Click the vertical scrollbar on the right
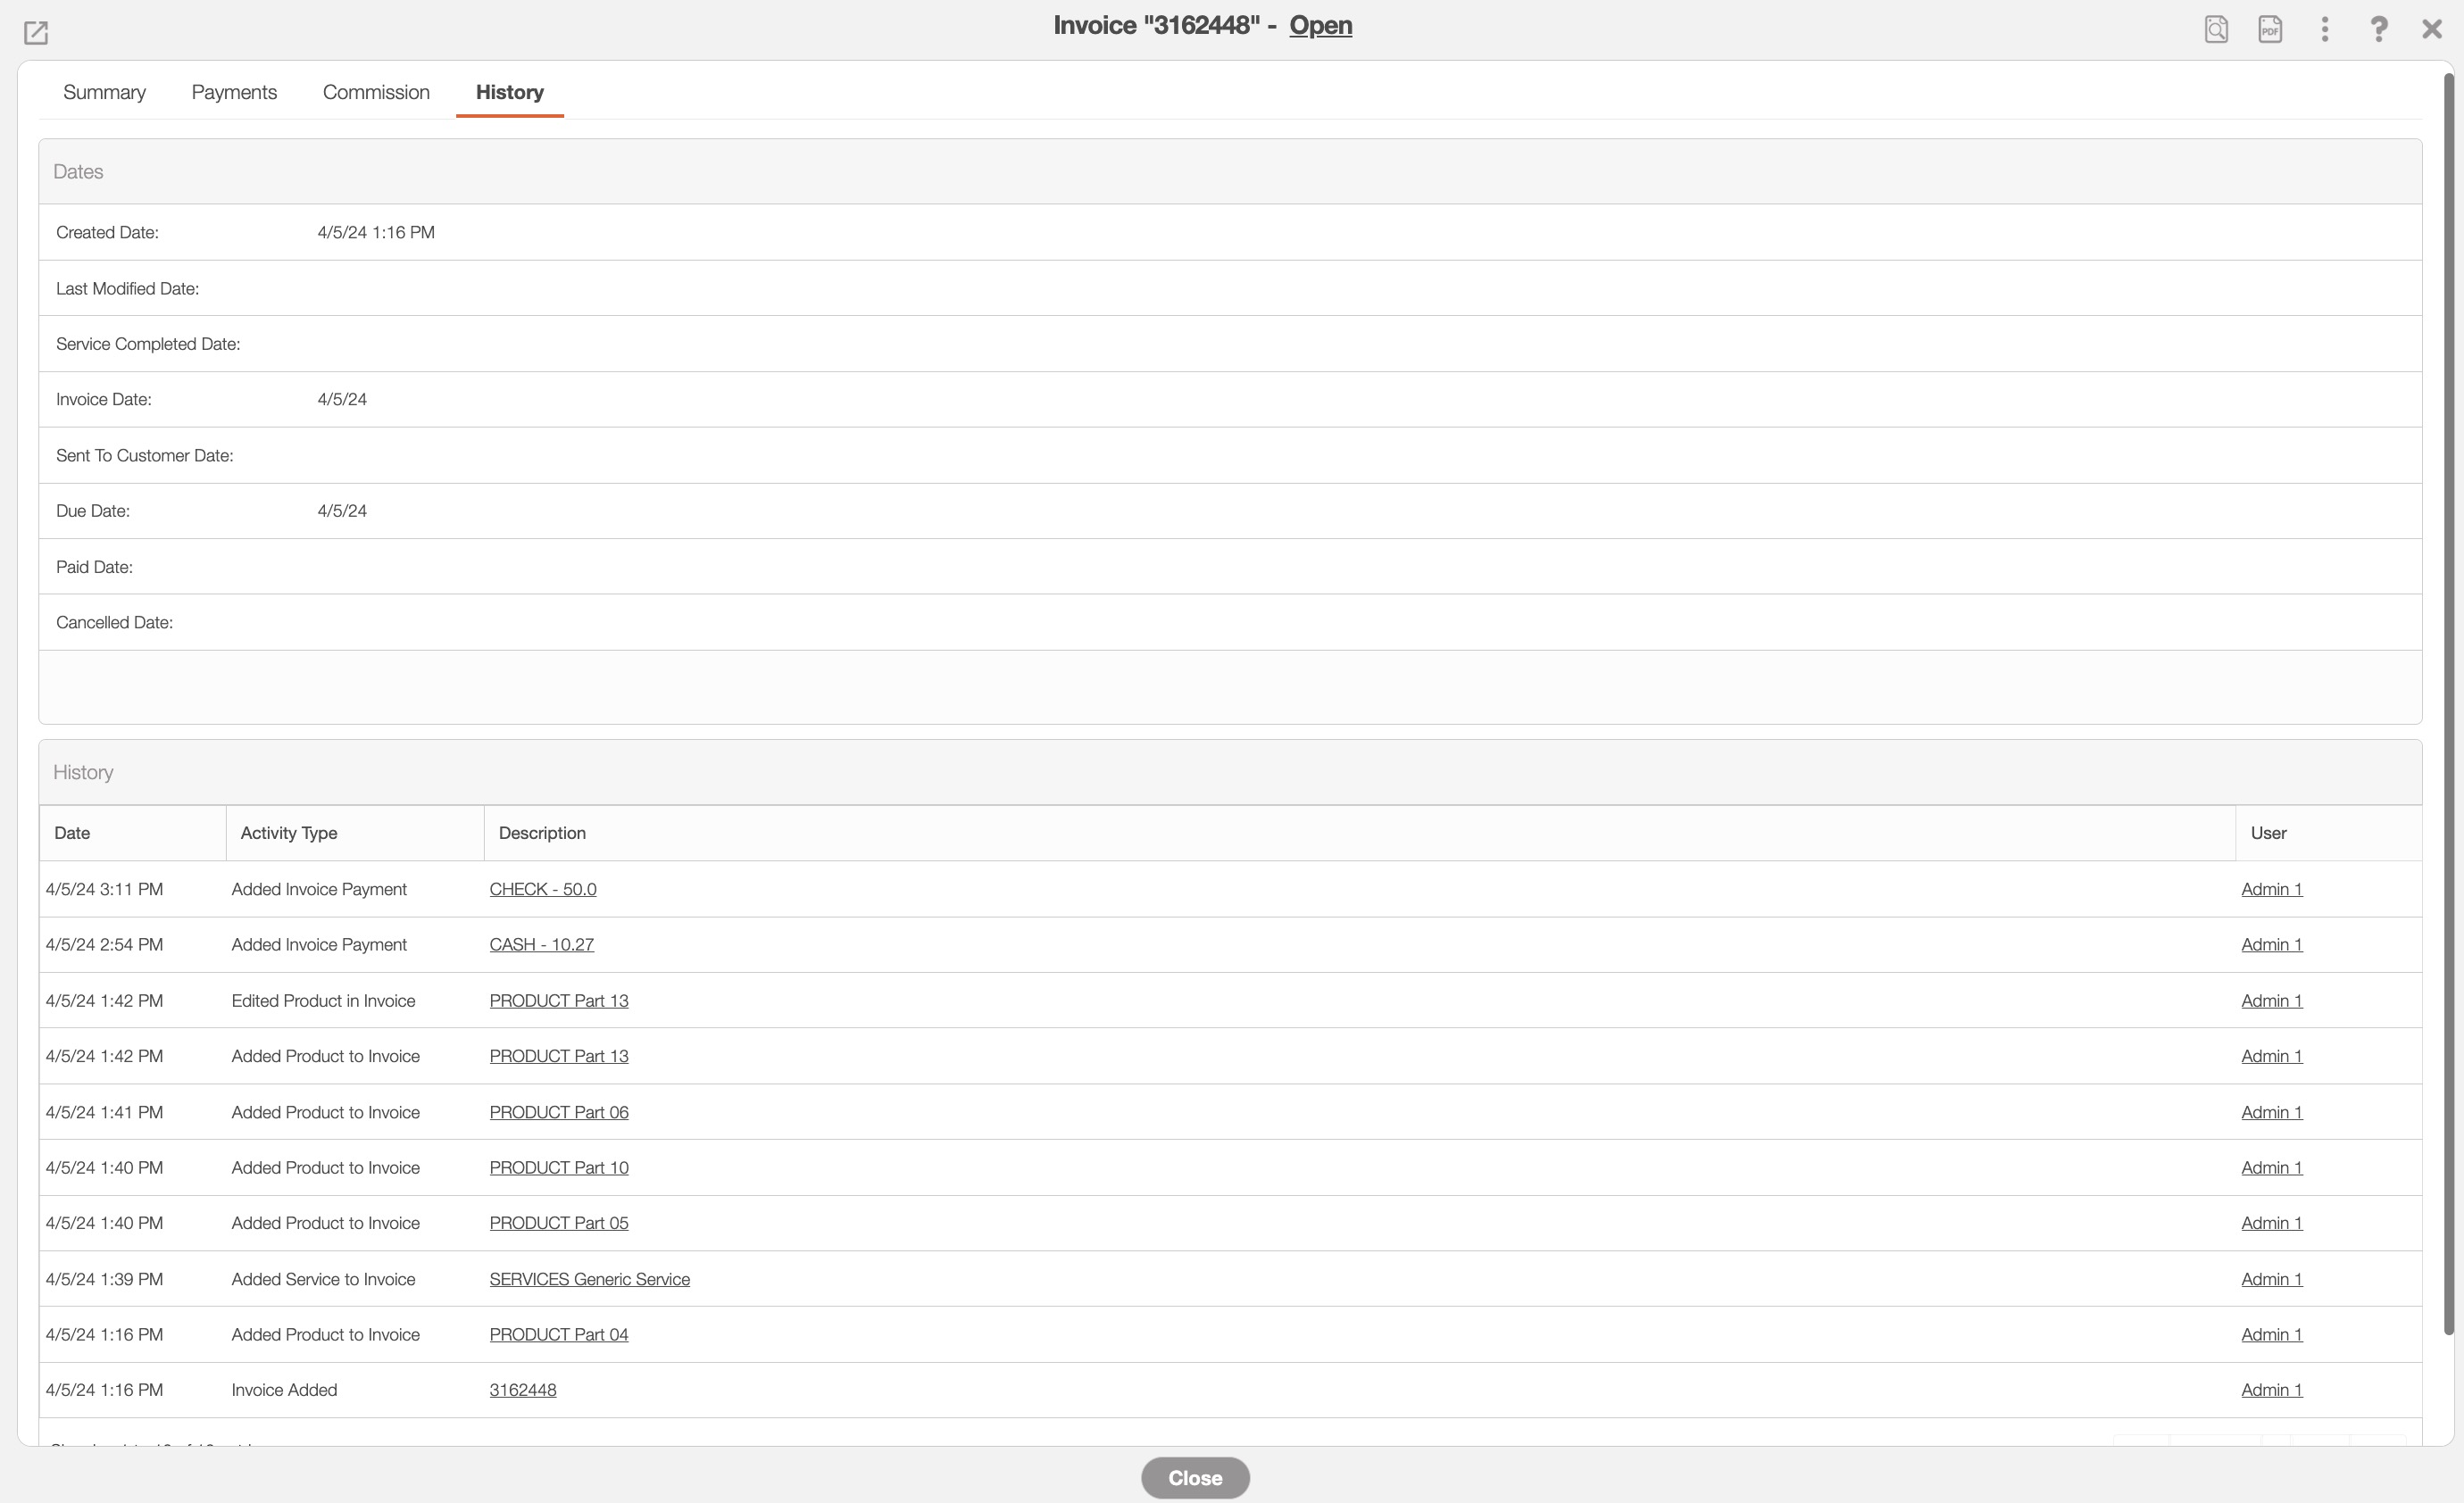 2448,700
